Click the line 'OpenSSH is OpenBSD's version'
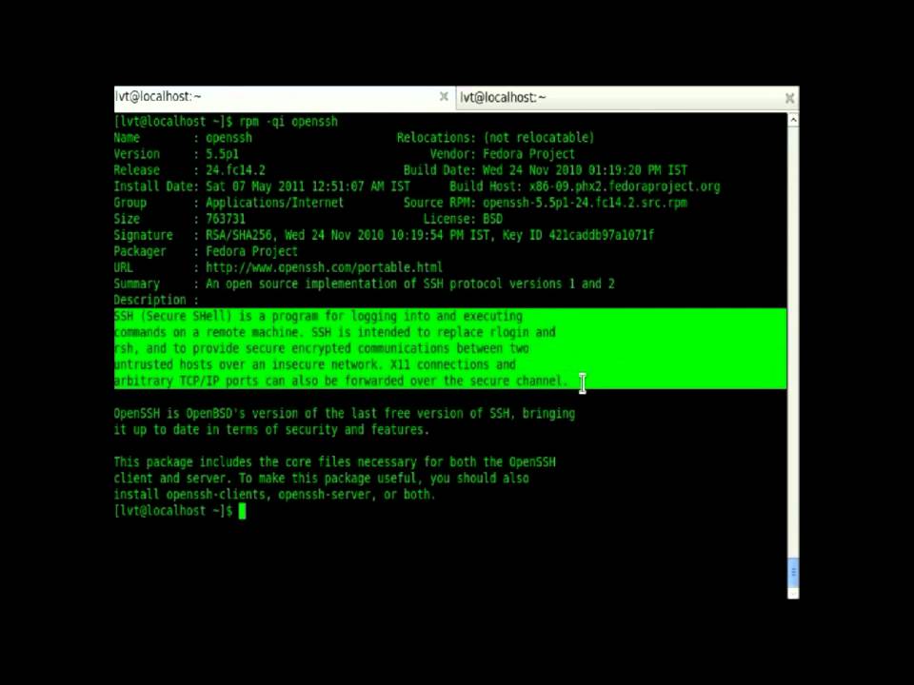The height and width of the screenshot is (685, 914). tap(345, 414)
